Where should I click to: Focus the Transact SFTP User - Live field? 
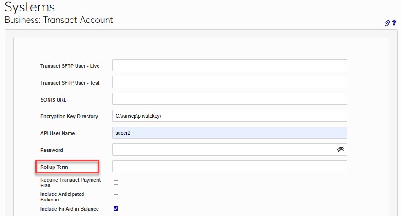pos(230,65)
